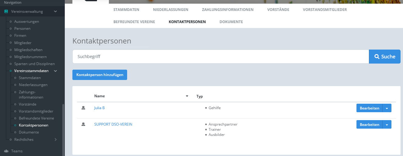Open Zahlungsinformationen sidebar subitem
This screenshot has width=403, height=156.
(x=31, y=95)
